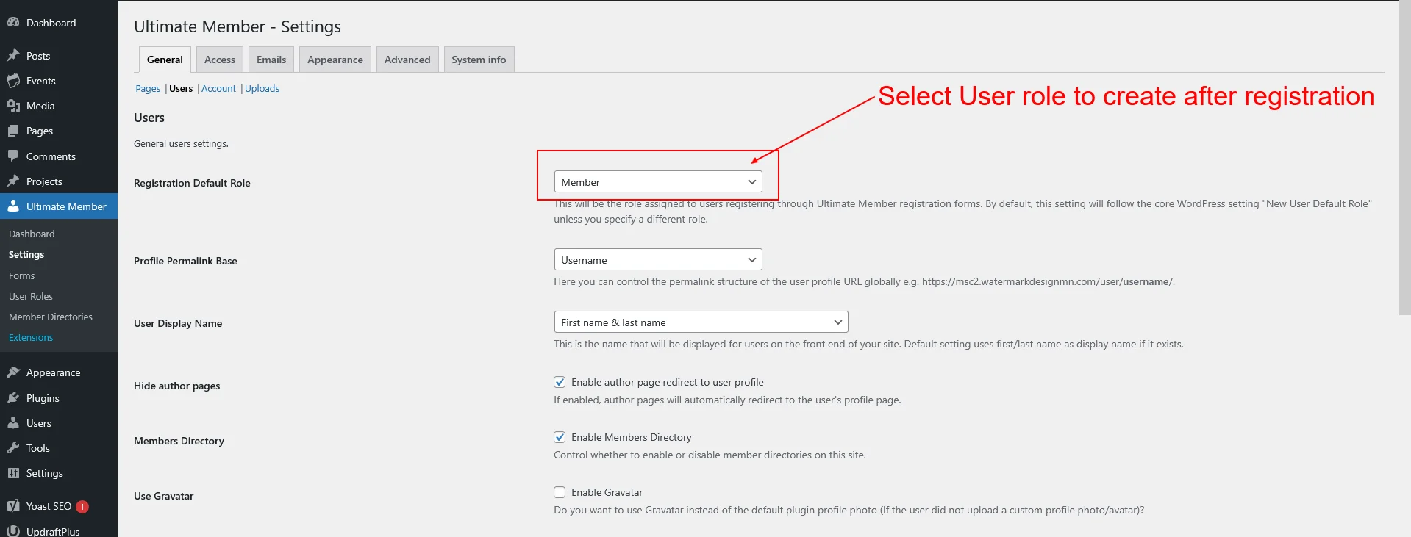The width and height of the screenshot is (1411, 537).
Task: Click the 'Ultimate Member - Settings' heading
Action: (x=237, y=26)
